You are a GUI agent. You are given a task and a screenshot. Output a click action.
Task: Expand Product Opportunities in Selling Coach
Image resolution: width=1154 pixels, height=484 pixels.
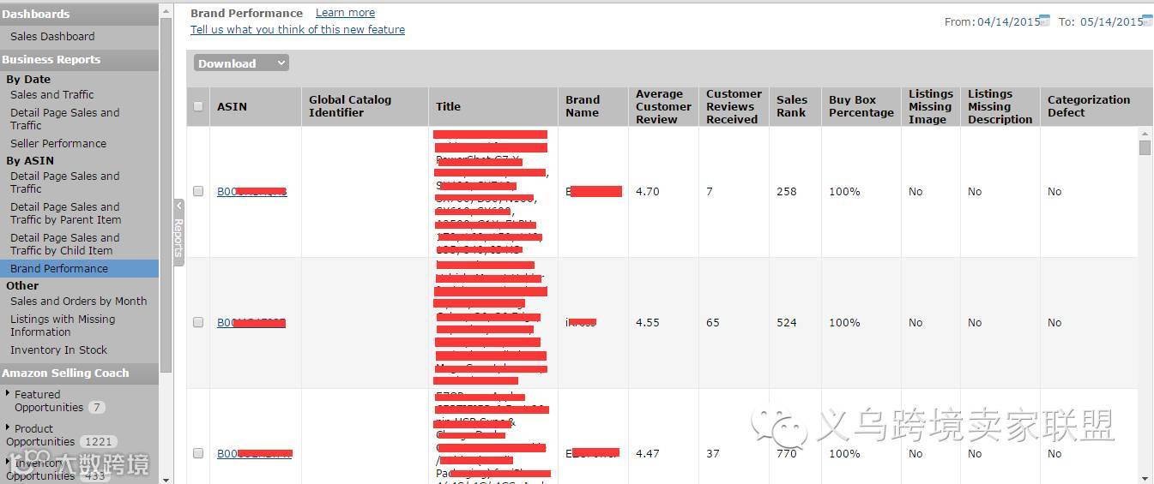pyautogui.click(x=9, y=427)
